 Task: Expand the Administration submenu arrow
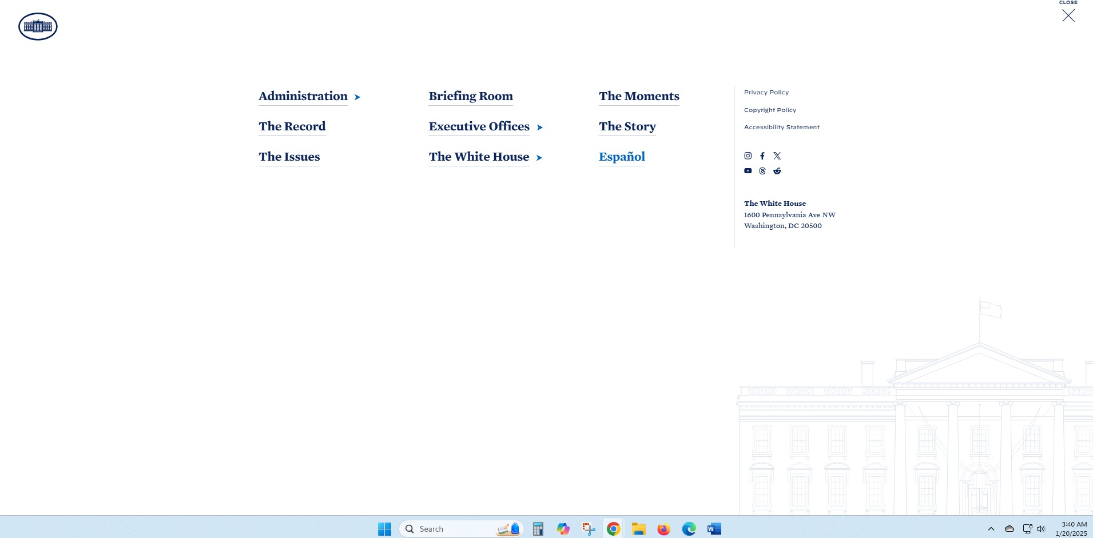(x=357, y=97)
